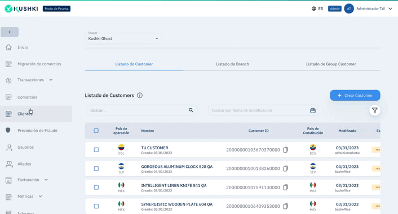Open the Prevención de Fraude shield icon
398x214 pixels.
pyautogui.click(x=8, y=130)
